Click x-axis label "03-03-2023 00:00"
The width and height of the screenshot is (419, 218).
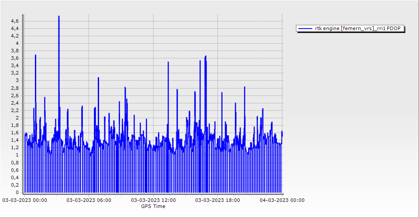[24, 200]
